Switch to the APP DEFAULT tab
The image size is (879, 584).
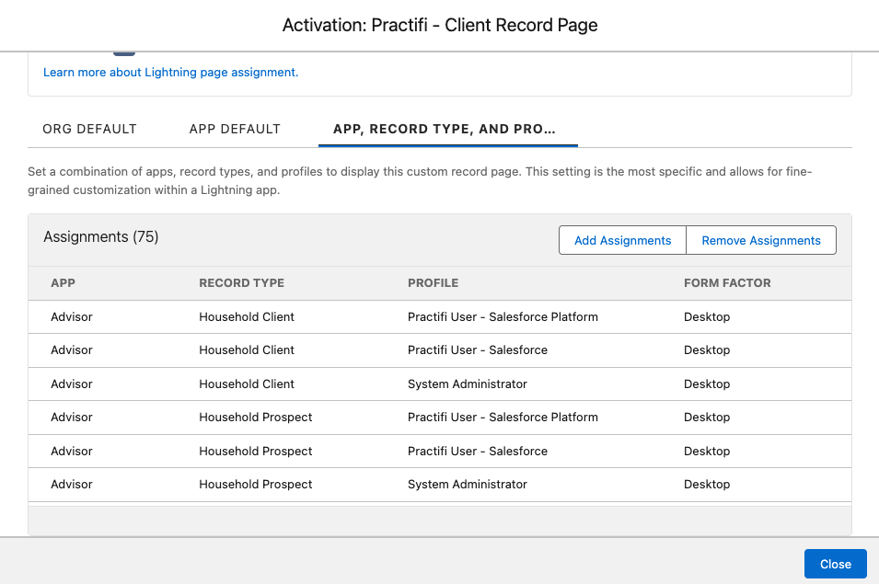pyautogui.click(x=235, y=130)
